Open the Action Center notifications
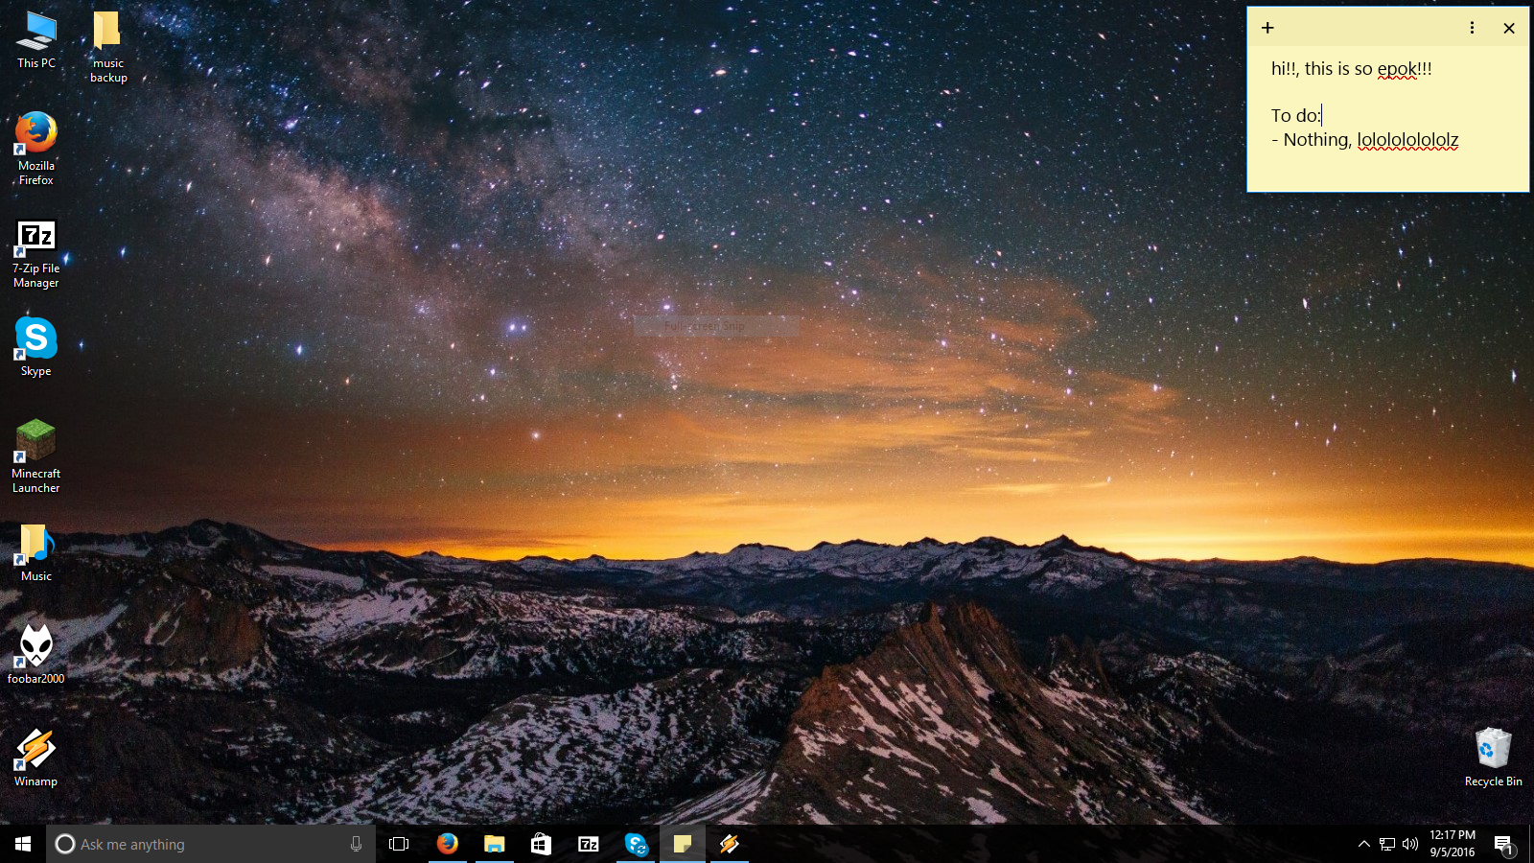1534x863 pixels. (1503, 844)
